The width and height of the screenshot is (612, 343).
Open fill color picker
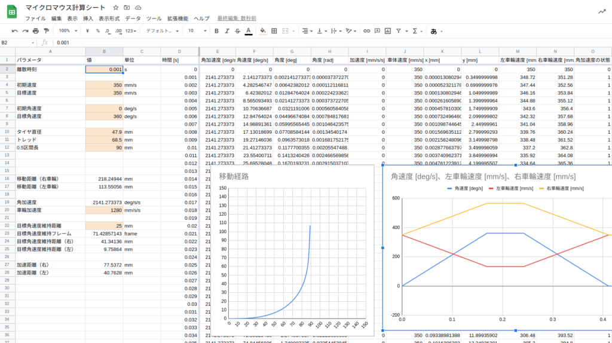pos(263,31)
